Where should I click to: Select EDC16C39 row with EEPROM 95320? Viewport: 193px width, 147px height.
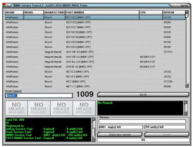95,32
